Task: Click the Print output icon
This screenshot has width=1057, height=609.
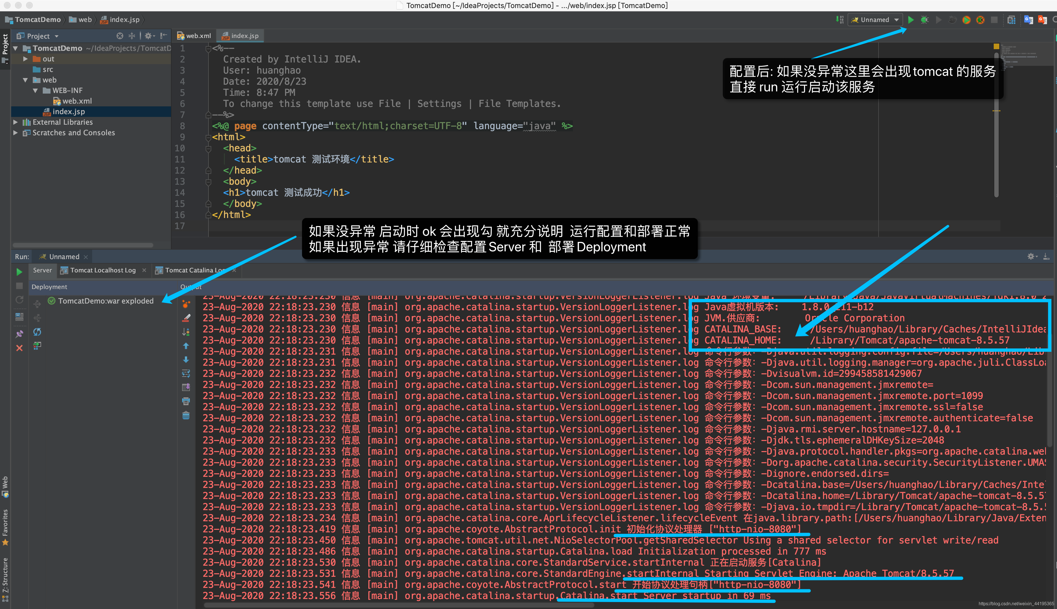Action: click(186, 402)
